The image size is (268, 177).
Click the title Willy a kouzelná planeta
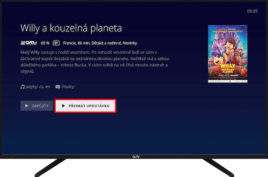click(x=71, y=28)
